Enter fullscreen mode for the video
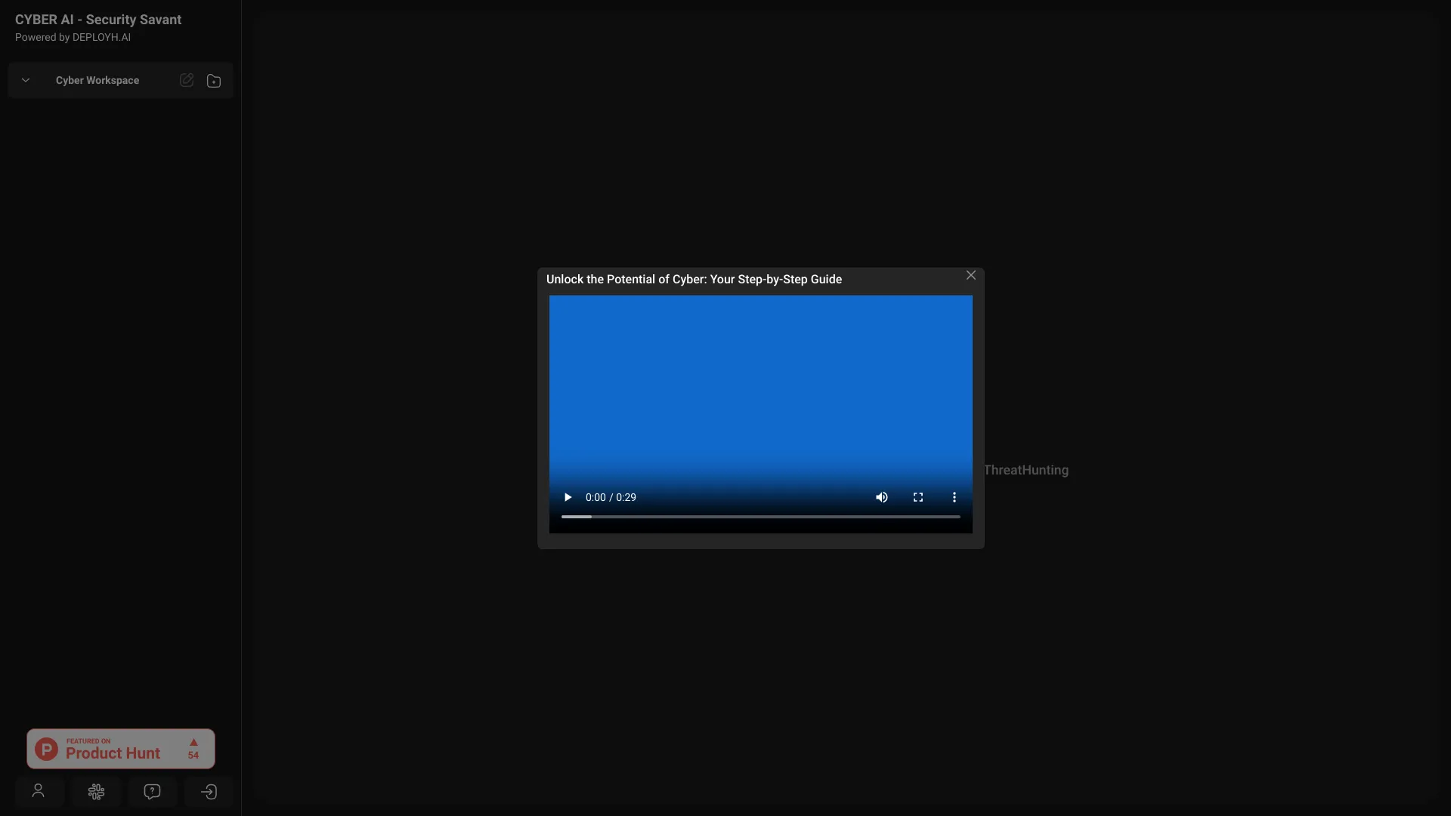Viewport: 1451px width, 816px height. (x=917, y=497)
